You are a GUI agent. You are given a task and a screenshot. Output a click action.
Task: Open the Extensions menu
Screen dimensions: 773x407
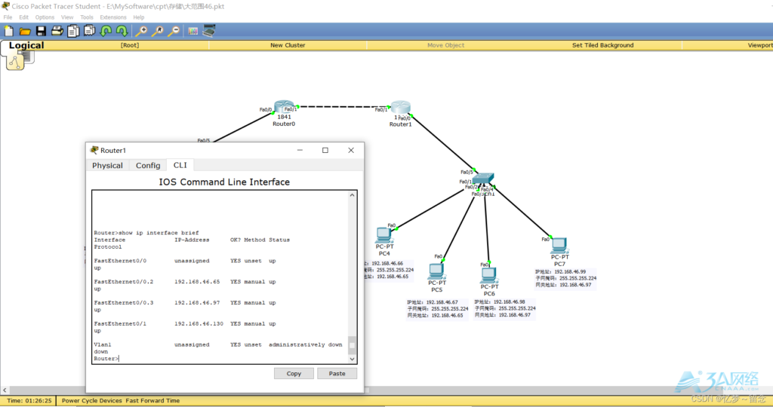pyautogui.click(x=113, y=17)
